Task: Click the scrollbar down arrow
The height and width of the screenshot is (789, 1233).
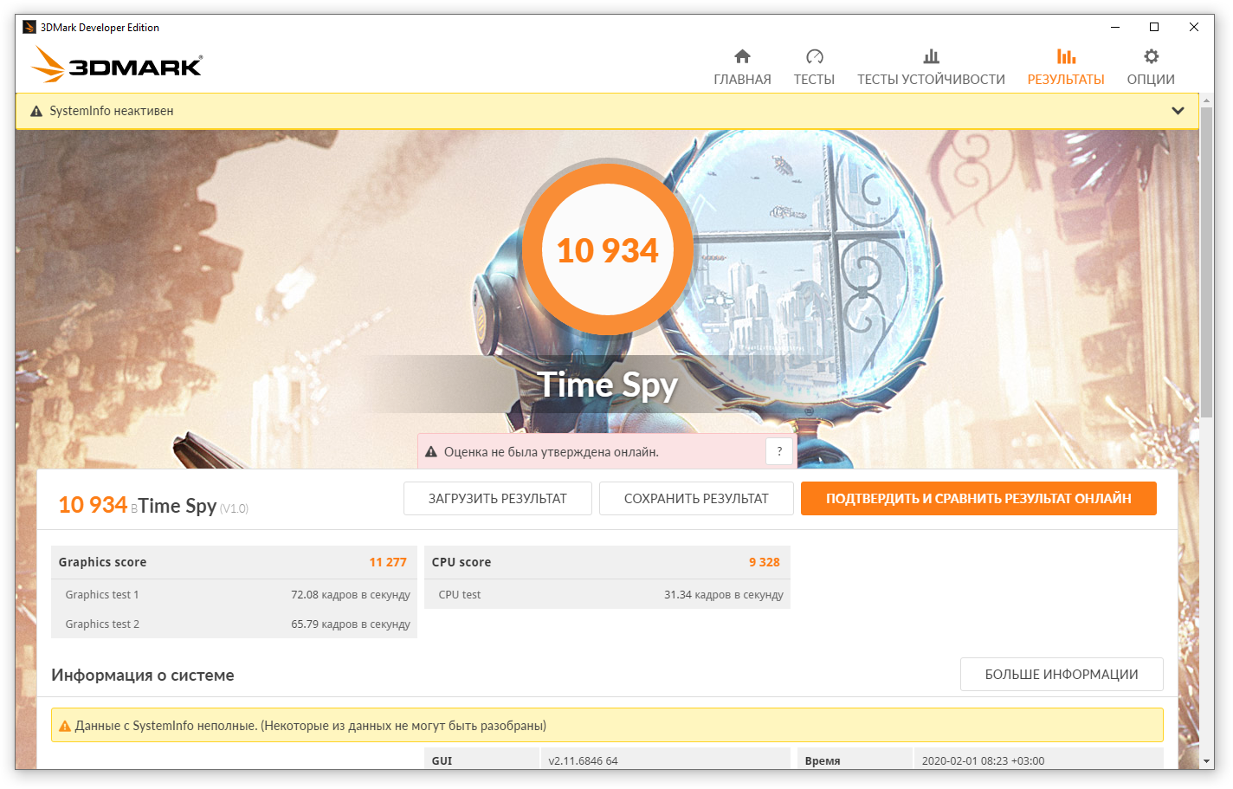Action: tap(1207, 761)
